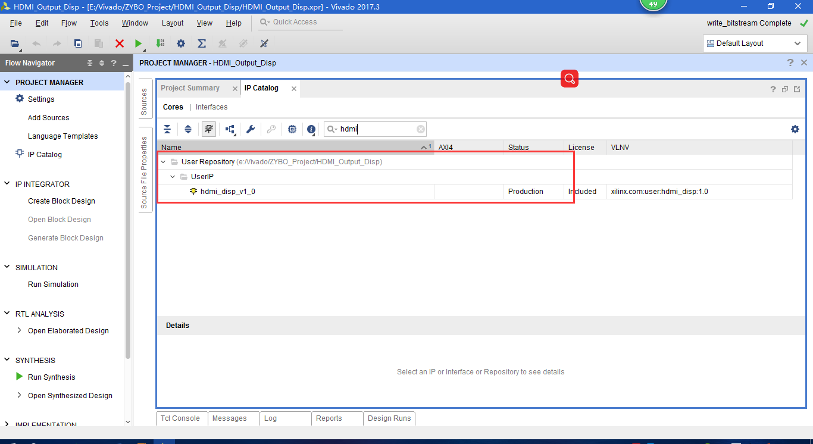Screen dimensions: 813x444
Task: Click Generate Bitstream icon in toolbar
Action: (160, 43)
